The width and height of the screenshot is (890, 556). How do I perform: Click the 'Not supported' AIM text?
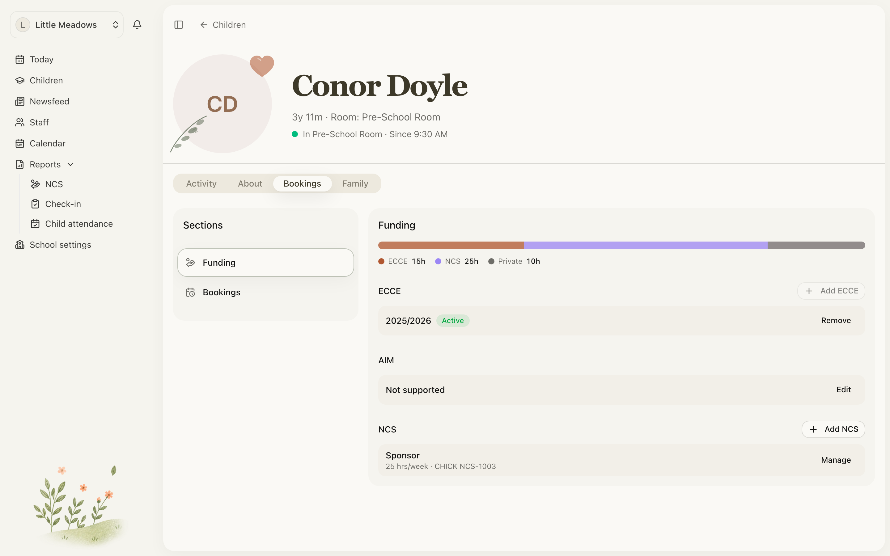click(x=415, y=390)
